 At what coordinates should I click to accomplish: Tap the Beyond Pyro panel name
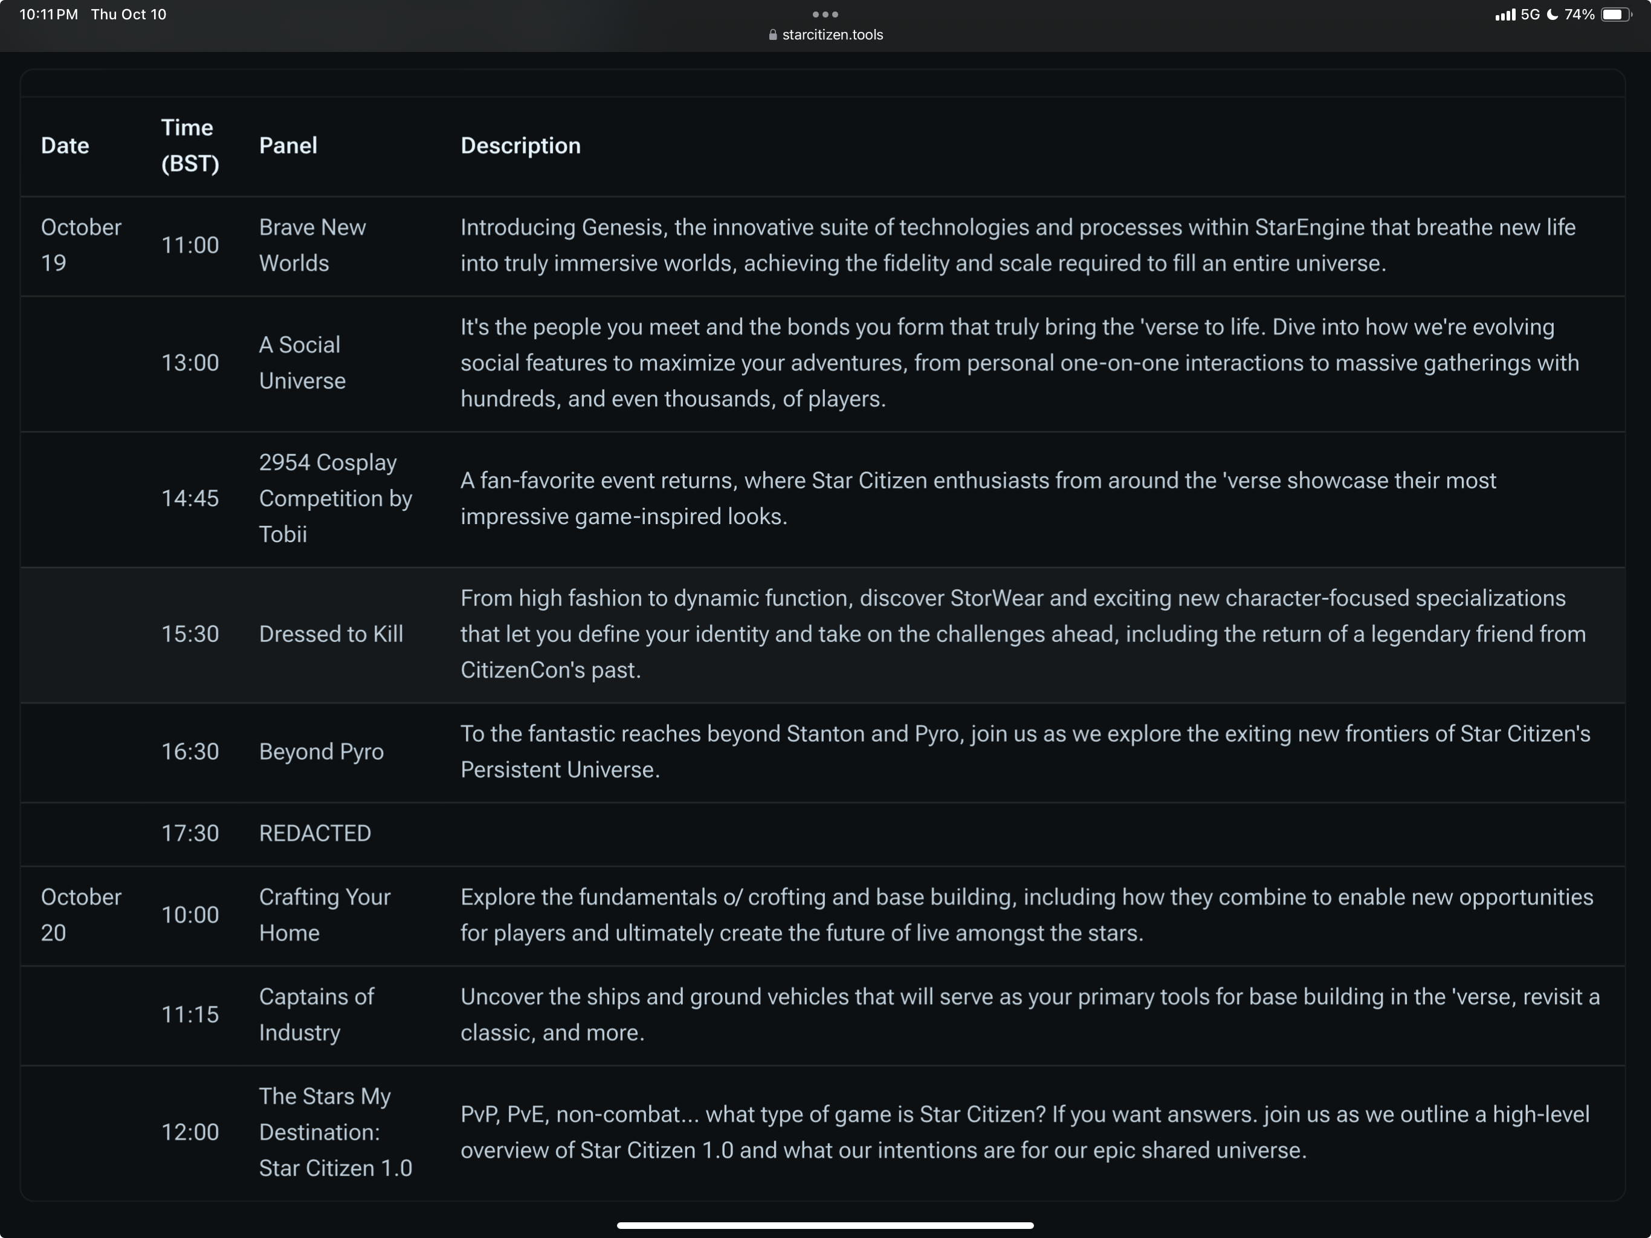click(321, 751)
